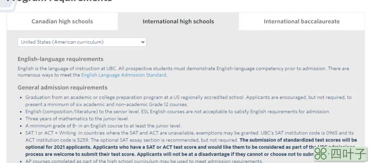Screen dimensions: 370x163
Task: Click the English-language requirements heading
Action: point(60,59)
